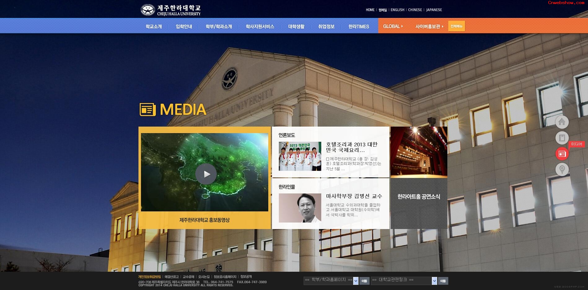Open the 학부/학과소개 menu
588x290 pixels.
pyautogui.click(x=219, y=27)
